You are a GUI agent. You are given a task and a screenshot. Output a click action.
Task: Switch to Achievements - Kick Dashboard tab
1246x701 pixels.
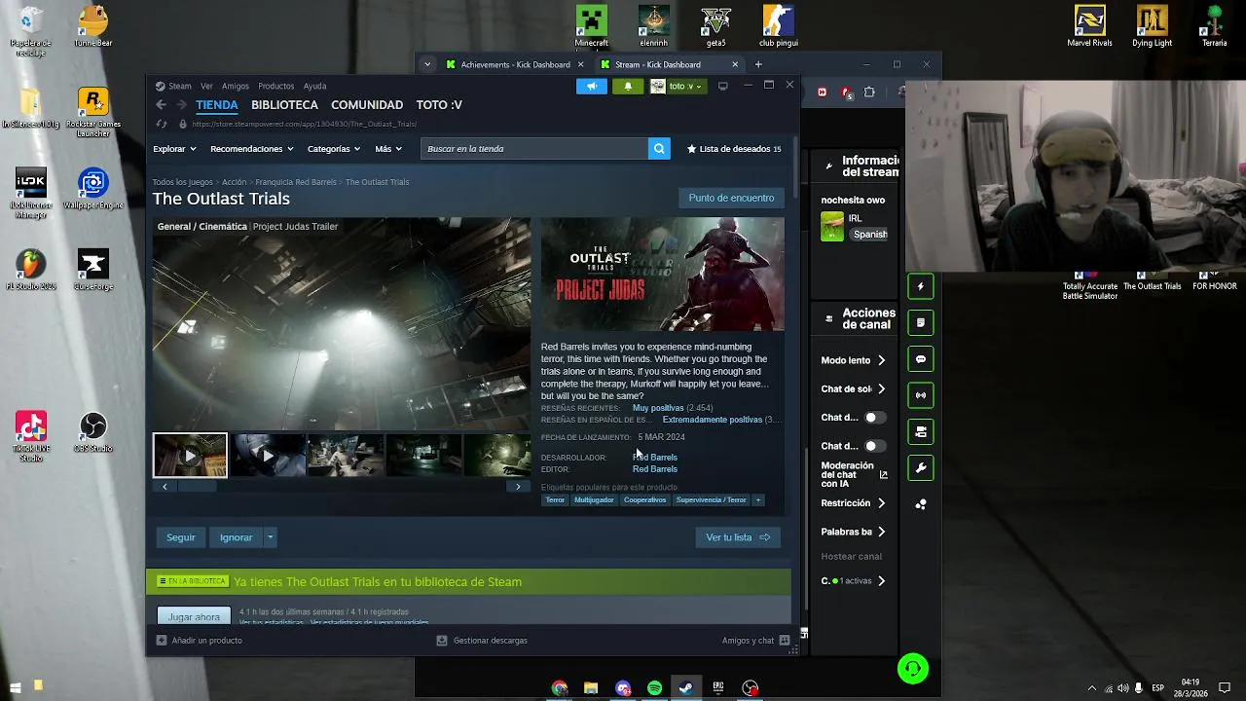point(515,64)
